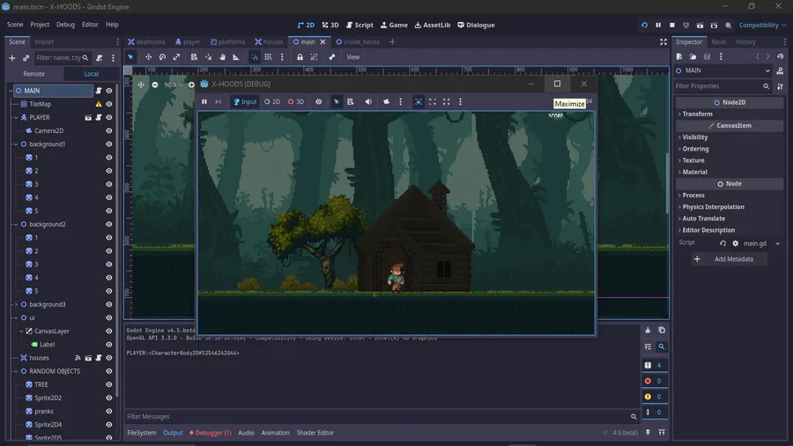Open the script attached to the MAIN node
793x446 pixels.
click(99, 91)
